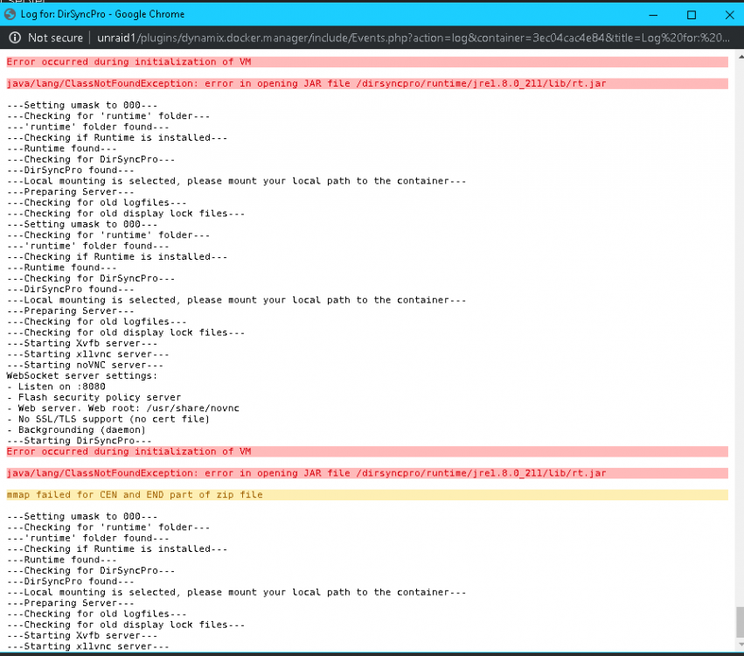Screen dimensions: 744x656
Task: Maximize the Log for DirSyncPro window
Action: click(692, 15)
